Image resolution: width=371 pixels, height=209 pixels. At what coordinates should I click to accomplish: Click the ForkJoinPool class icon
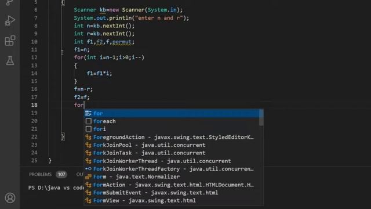click(x=88, y=145)
